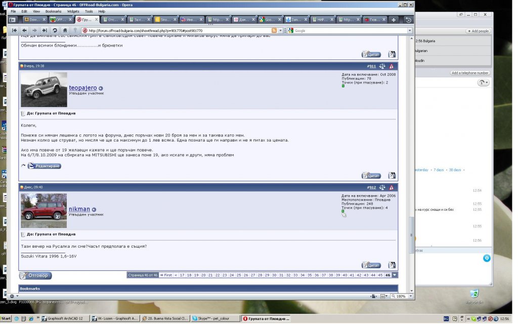The height and width of the screenshot is (324, 518).
Task: Click Opera Fast Forward button
Action: pyautogui.click(x=45, y=30)
